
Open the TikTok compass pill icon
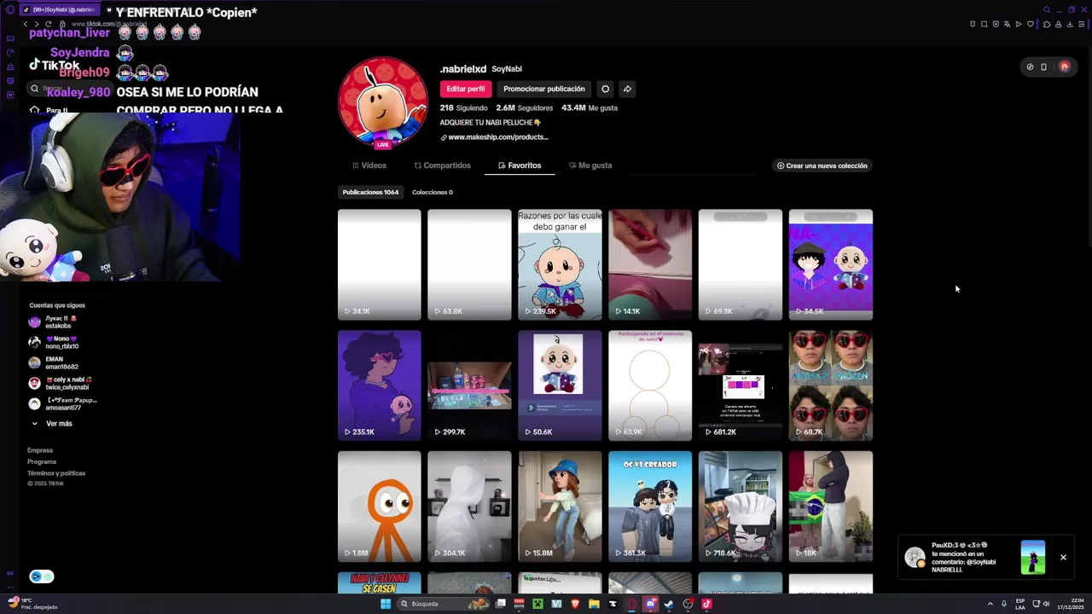[1030, 67]
